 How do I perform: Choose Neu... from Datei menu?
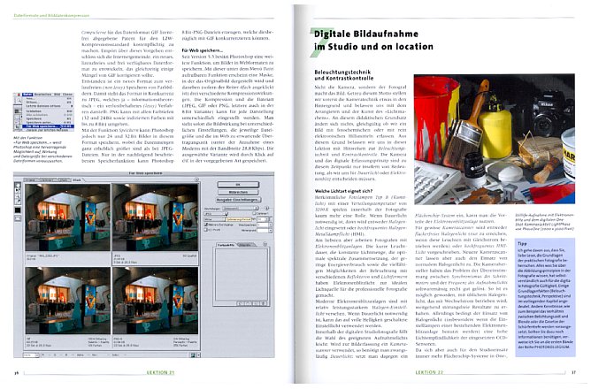click(x=48, y=99)
